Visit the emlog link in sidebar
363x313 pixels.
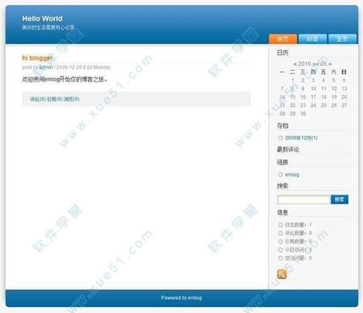pos(292,175)
